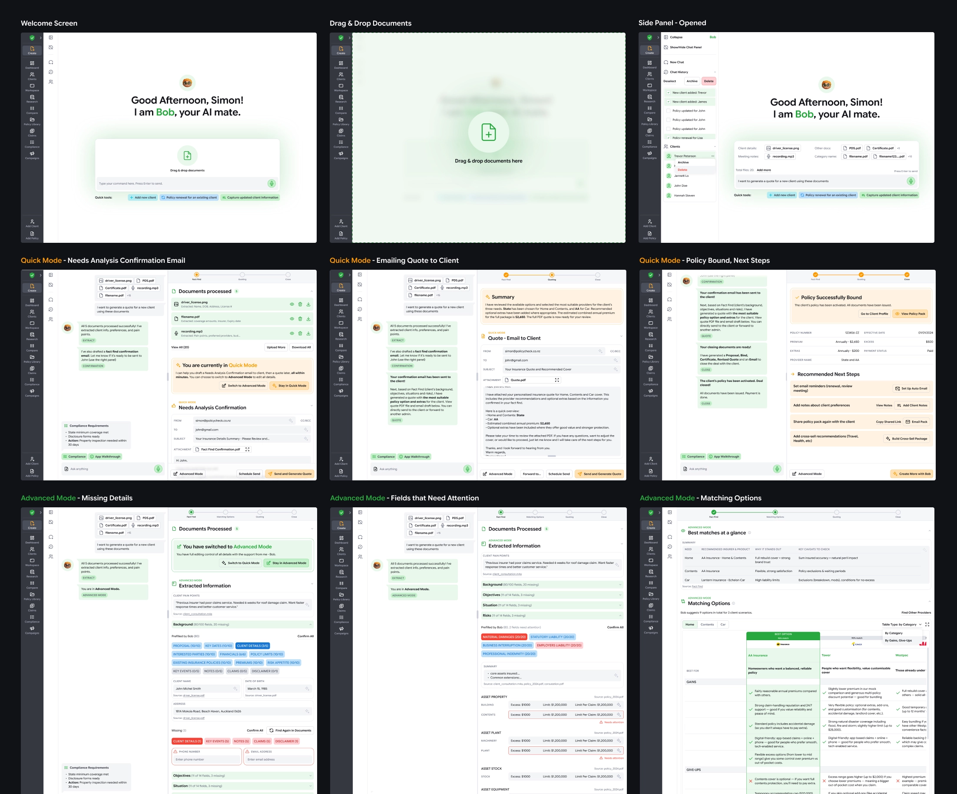Open three-dots menu beside Trevor Peterson

pyautogui.click(x=712, y=156)
